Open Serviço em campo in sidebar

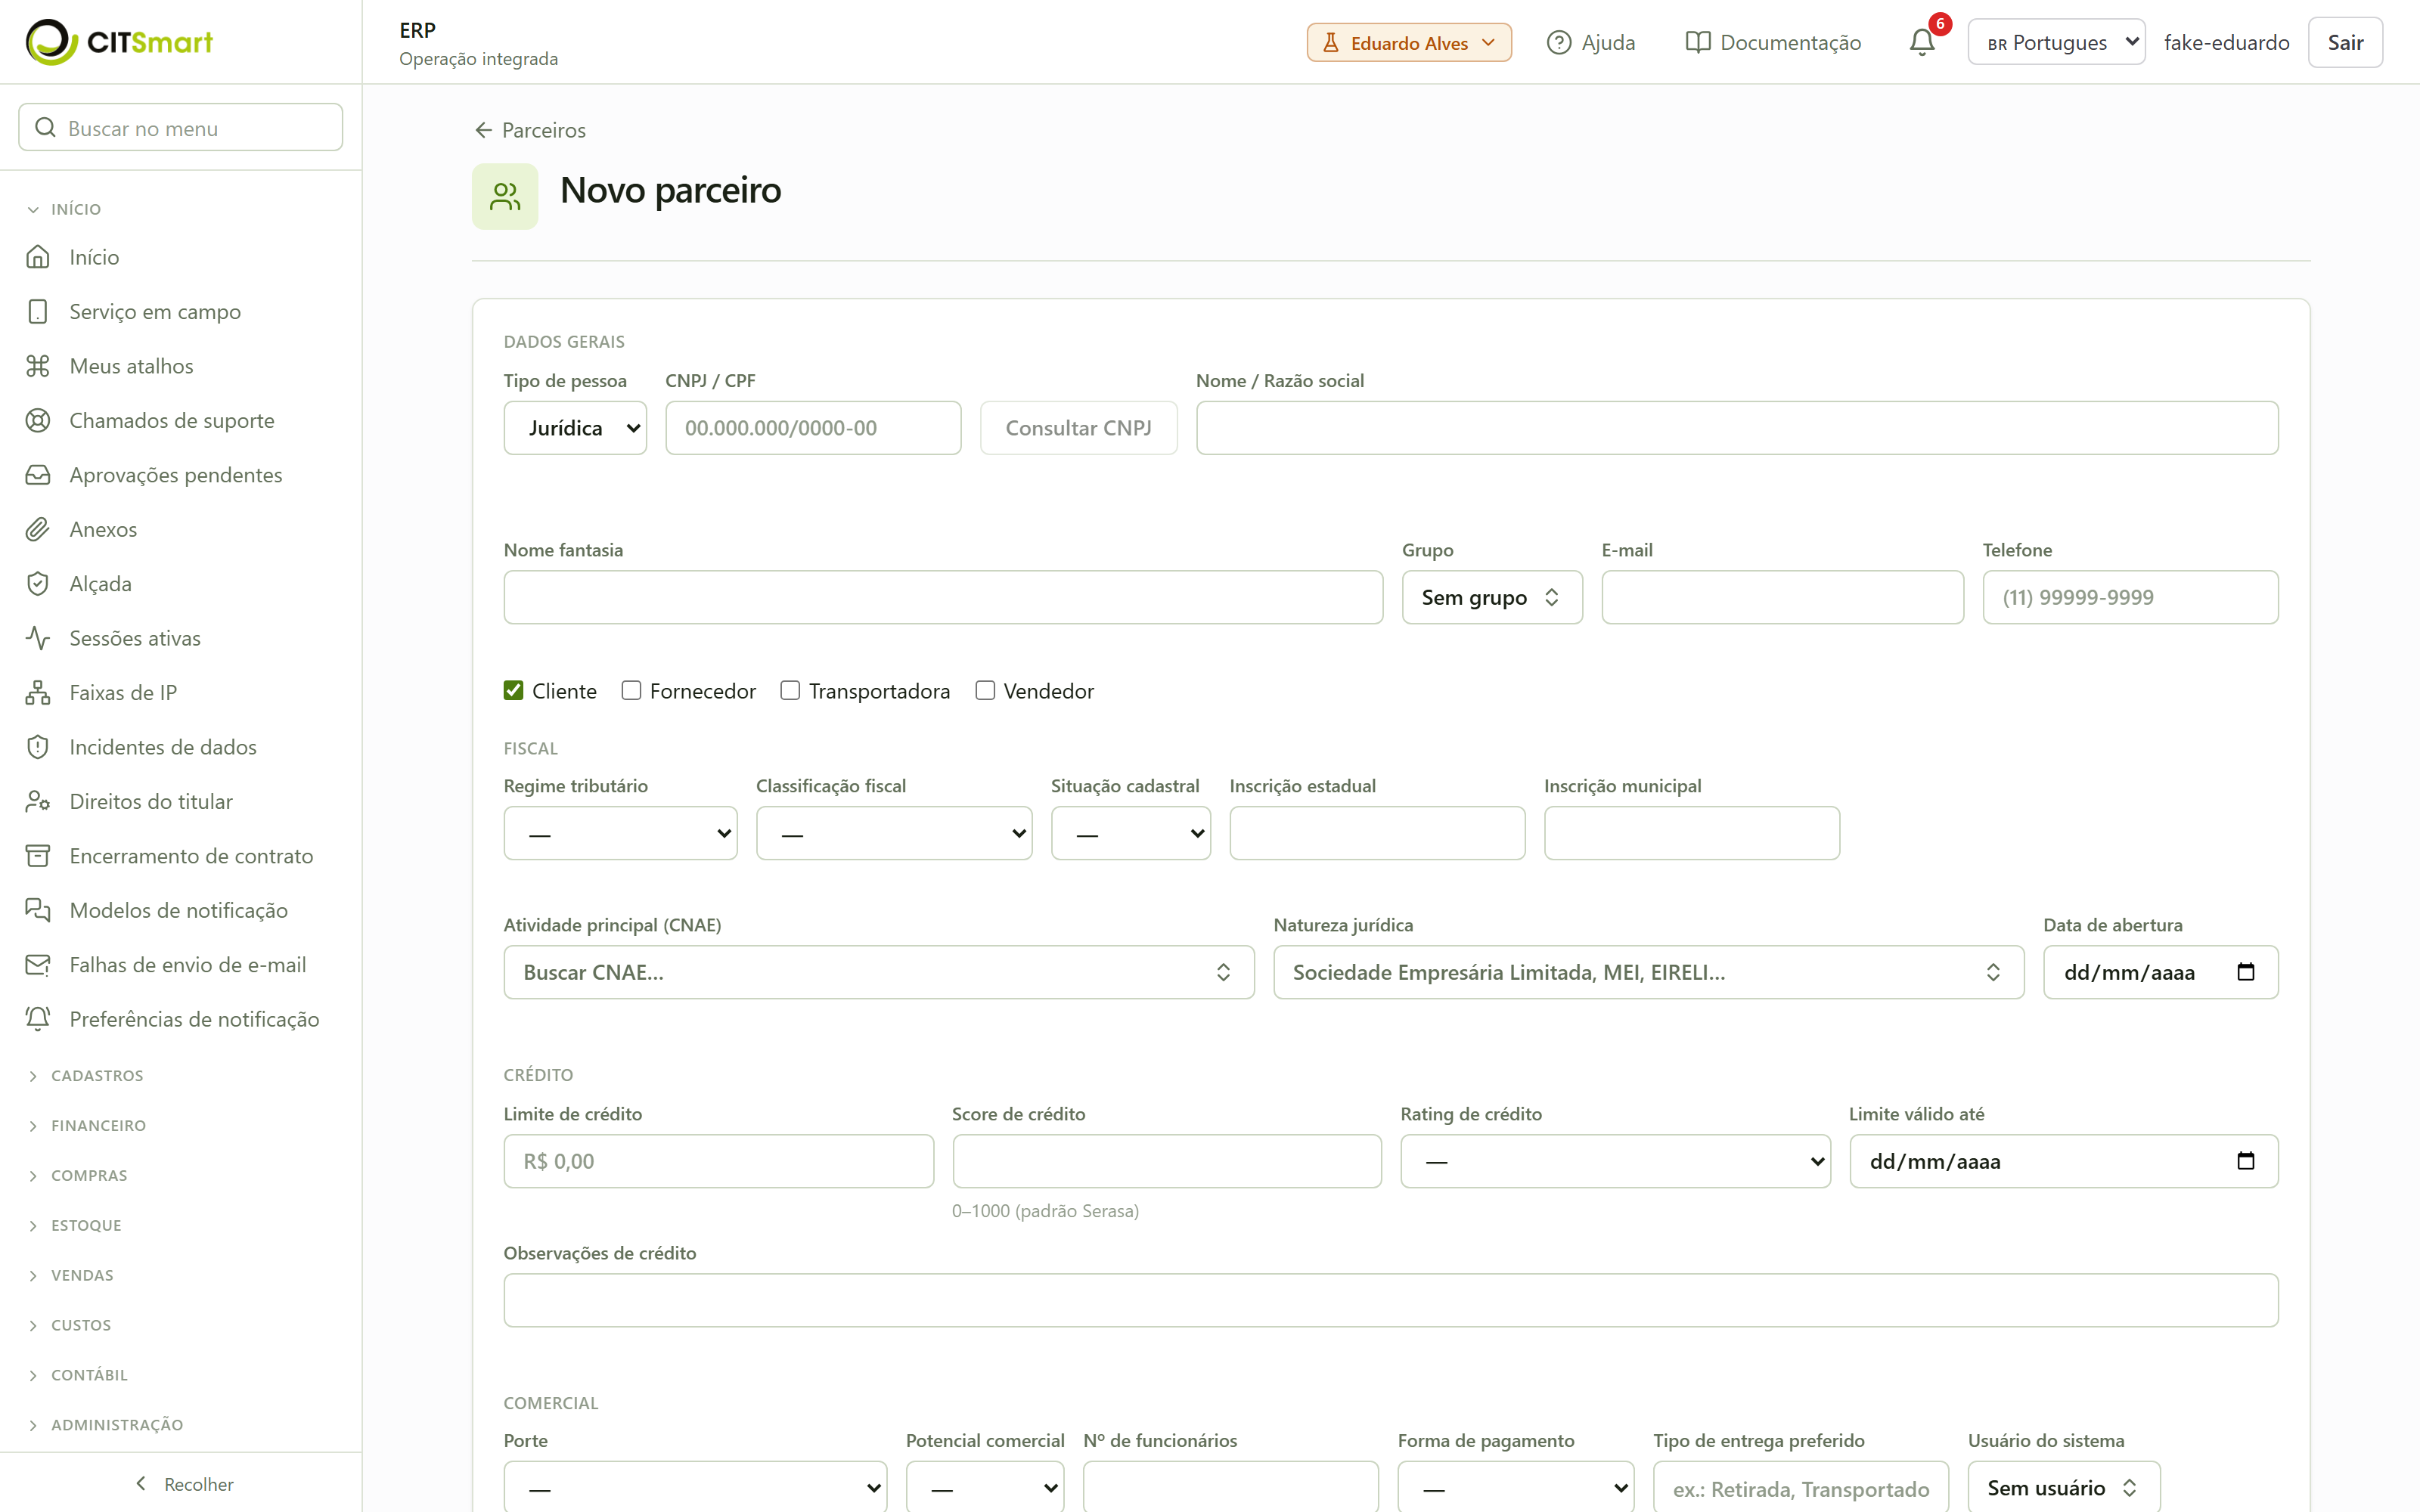[x=181, y=312]
